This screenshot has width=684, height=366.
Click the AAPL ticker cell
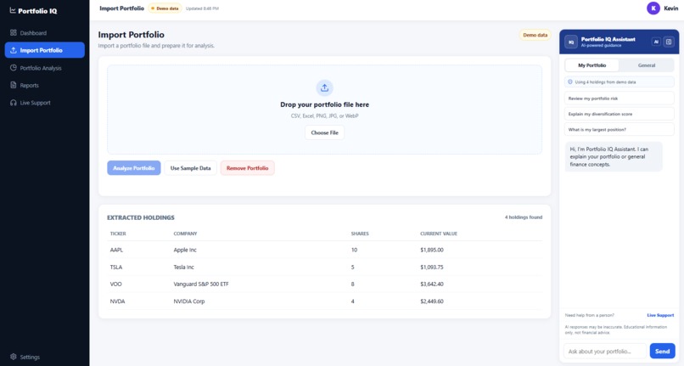(x=116, y=250)
